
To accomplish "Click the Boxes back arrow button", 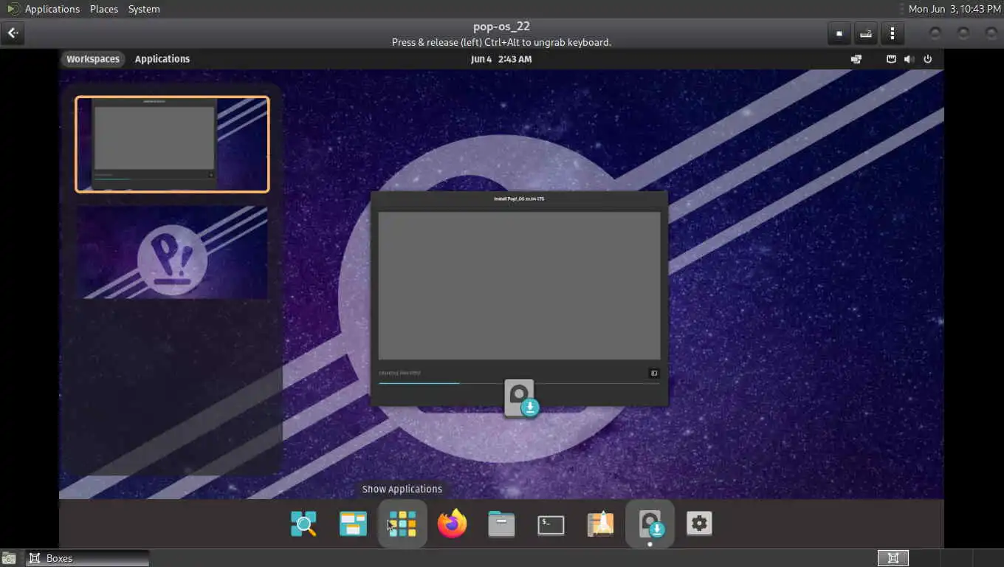I will [13, 33].
